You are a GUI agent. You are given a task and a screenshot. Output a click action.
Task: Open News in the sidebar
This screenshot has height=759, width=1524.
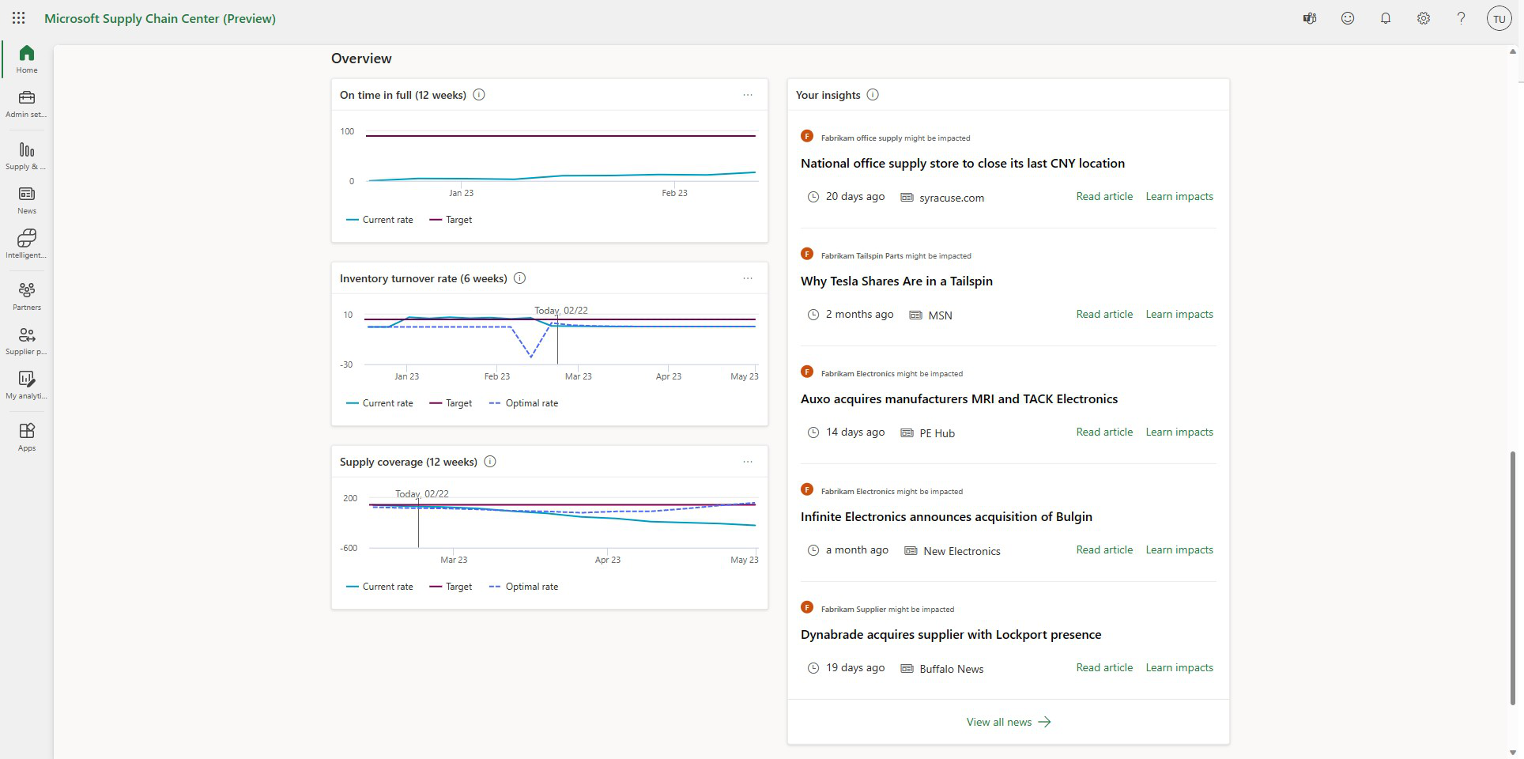pos(27,200)
